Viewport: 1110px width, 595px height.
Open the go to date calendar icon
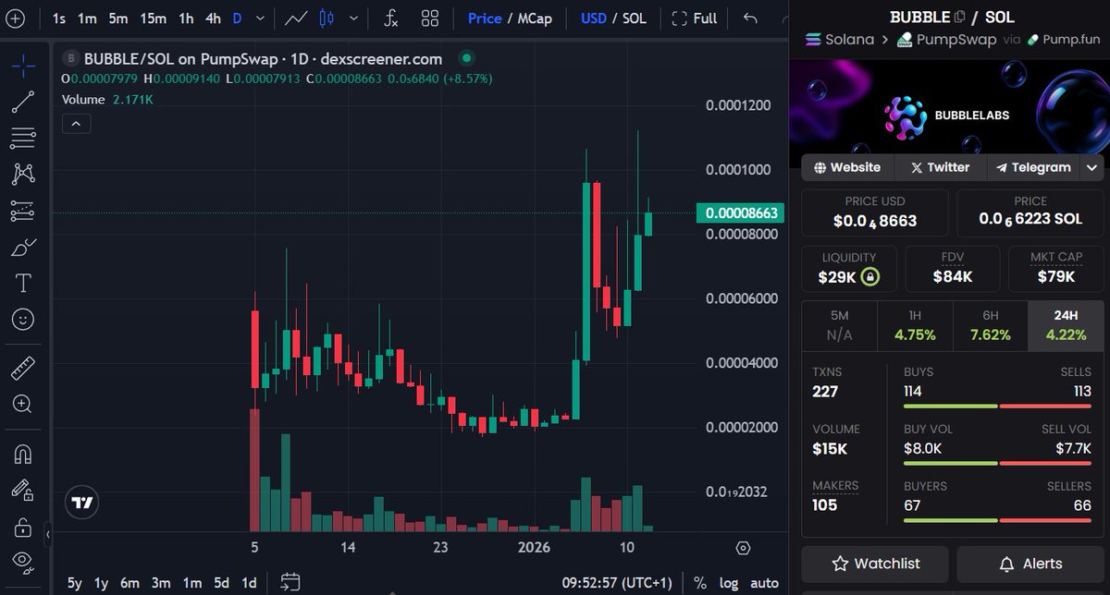tap(290, 582)
